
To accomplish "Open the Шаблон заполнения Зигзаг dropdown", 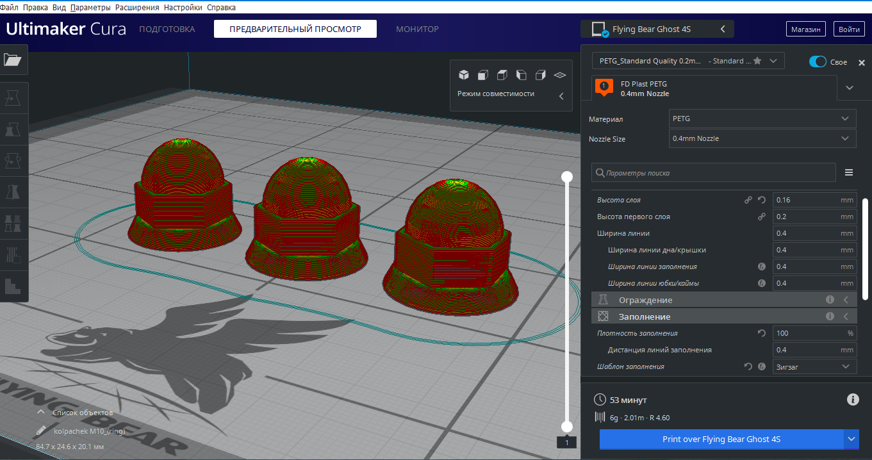I will pyautogui.click(x=814, y=366).
